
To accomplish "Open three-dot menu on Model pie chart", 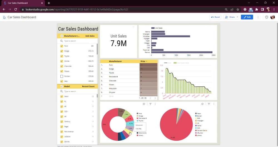I will pyautogui.click(x=214, y=104).
